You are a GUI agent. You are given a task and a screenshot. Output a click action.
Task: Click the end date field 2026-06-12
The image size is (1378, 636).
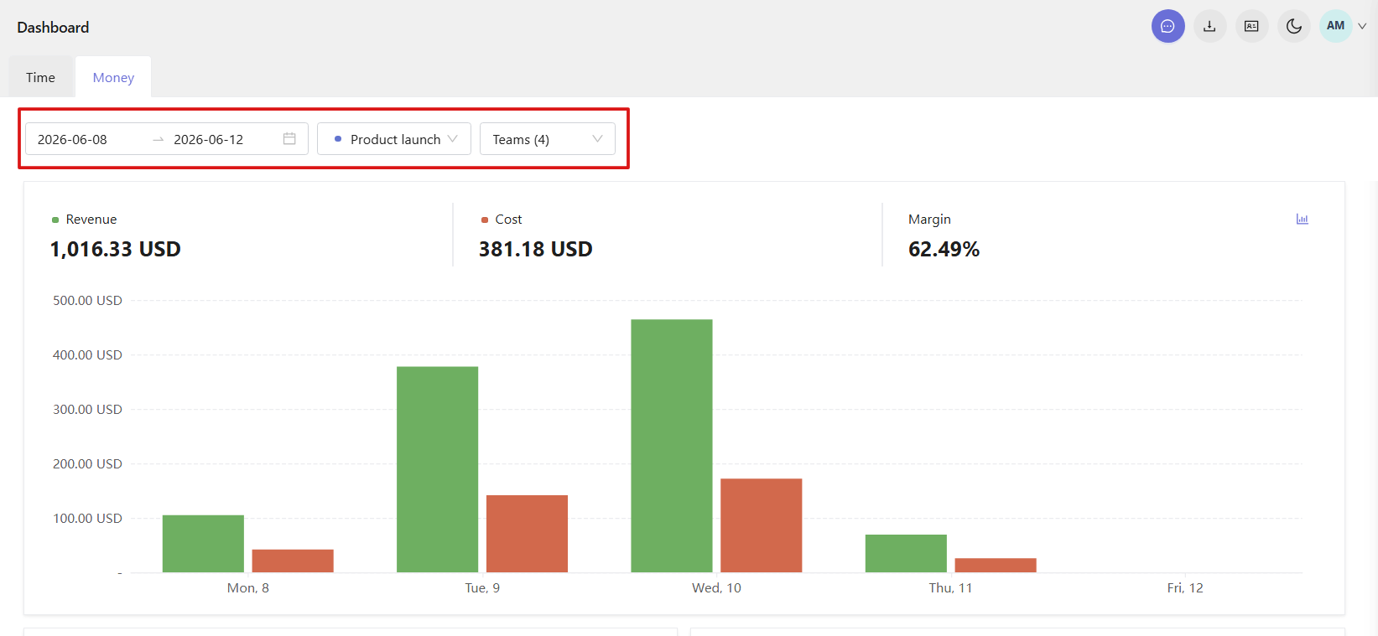209,139
